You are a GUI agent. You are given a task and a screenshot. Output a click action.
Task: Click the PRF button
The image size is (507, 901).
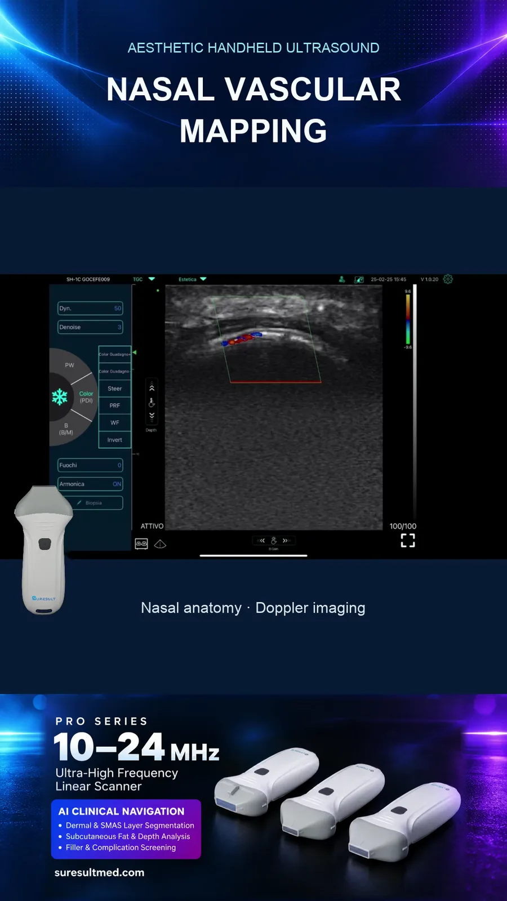(115, 405)
